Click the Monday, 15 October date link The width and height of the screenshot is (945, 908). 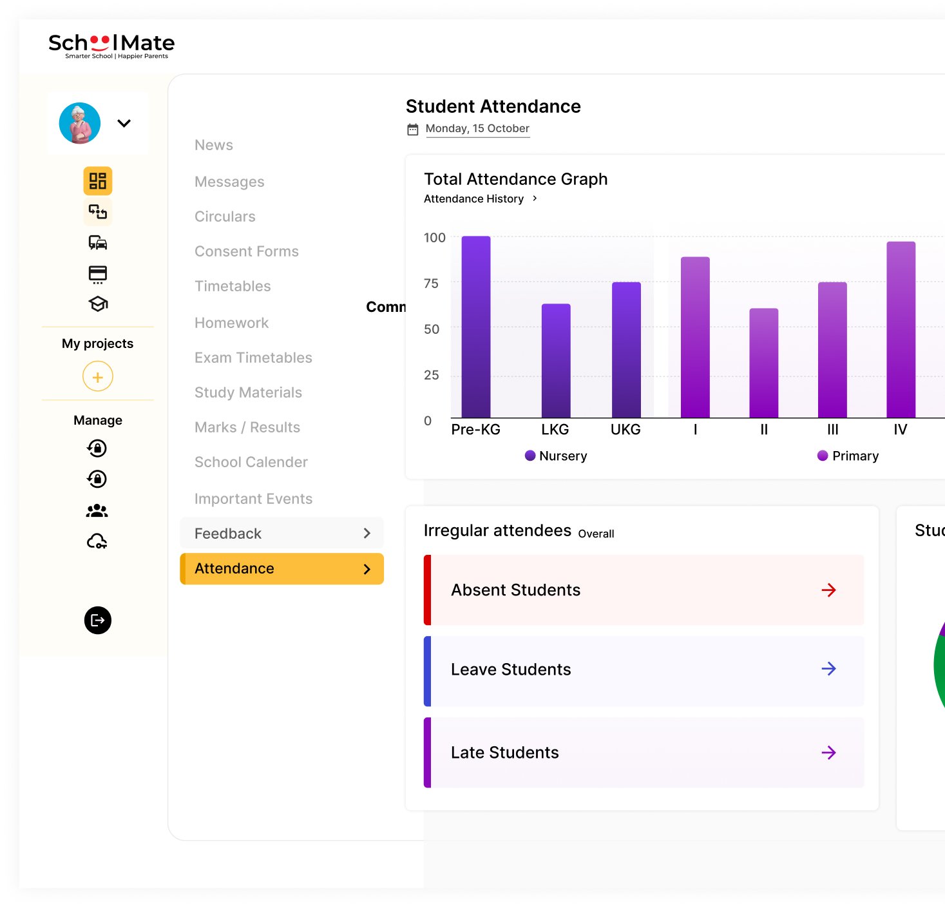click(x=477, y=129)
